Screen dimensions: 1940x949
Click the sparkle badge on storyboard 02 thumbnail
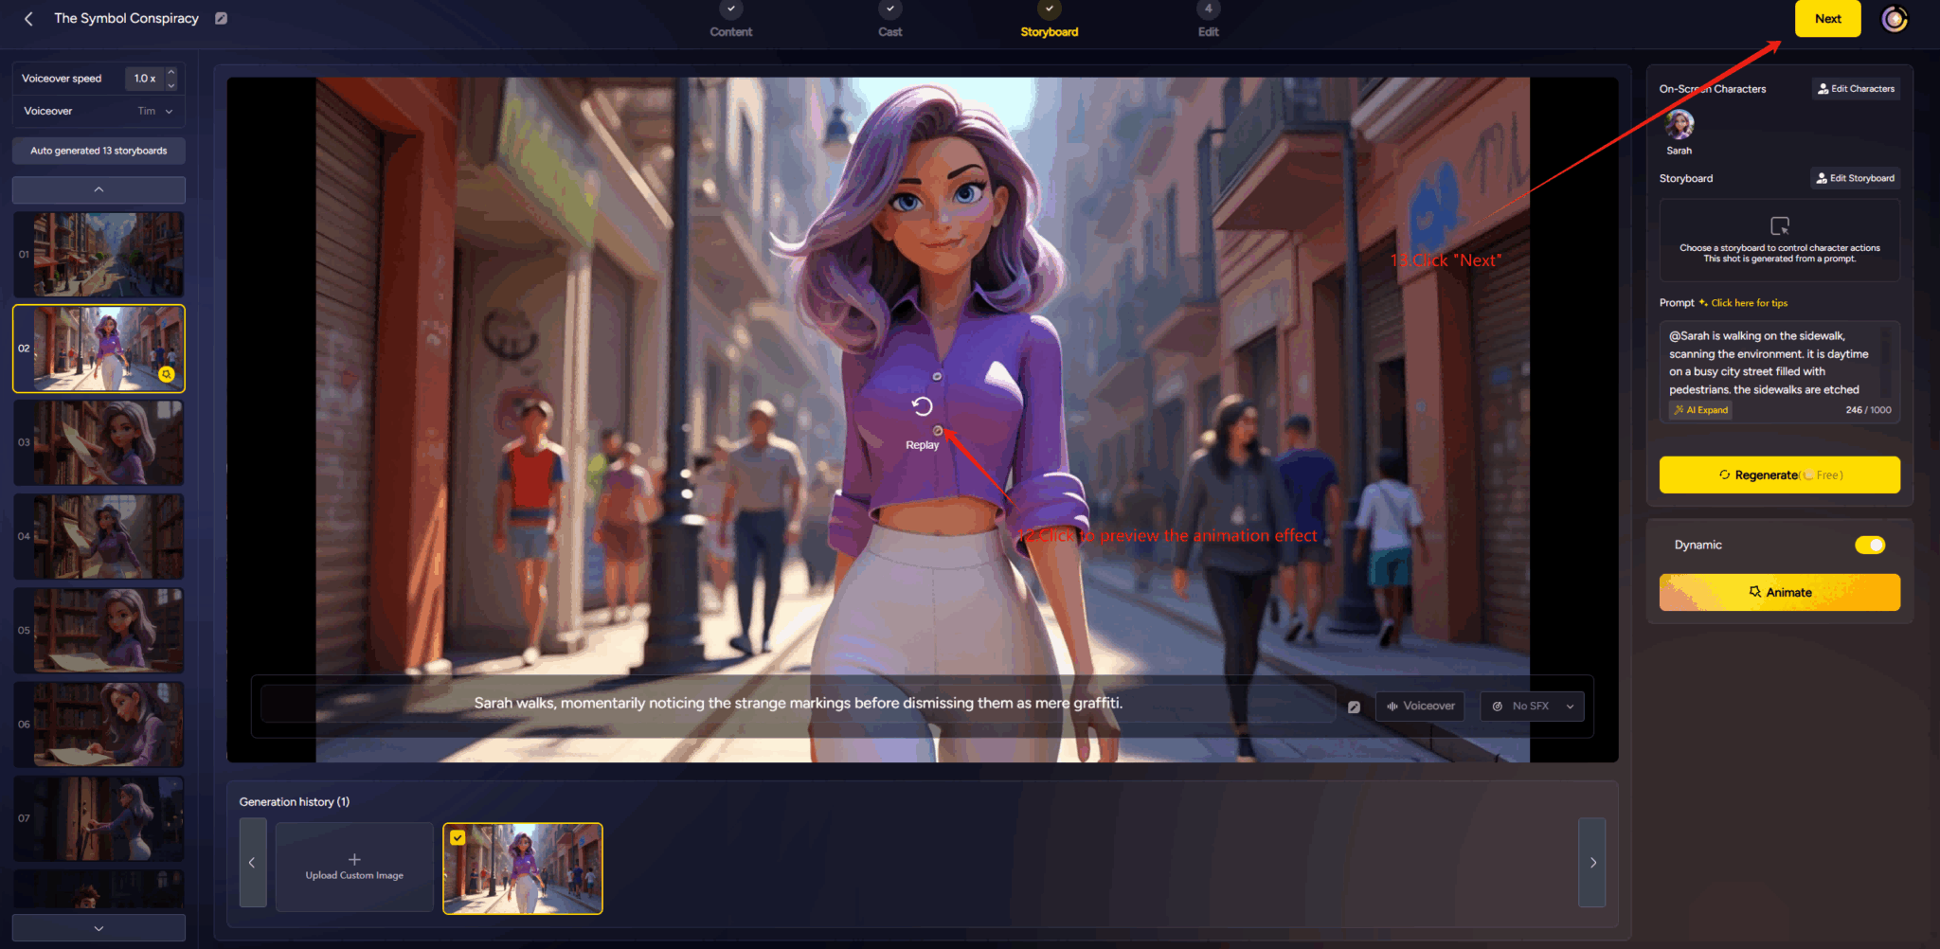point(168,374)
